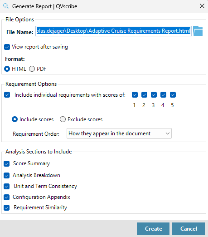This screenshot has height=237, width=208.
Task: Disable the Analysis Breakdown section
Action: (7, 176)
